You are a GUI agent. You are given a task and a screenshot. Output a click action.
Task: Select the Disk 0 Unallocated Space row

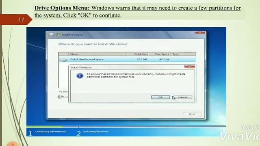tap(127, 60)
